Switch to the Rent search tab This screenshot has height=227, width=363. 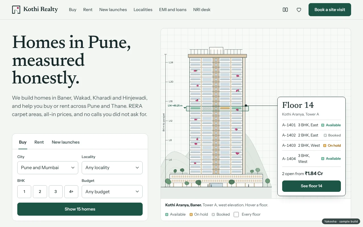39,142
